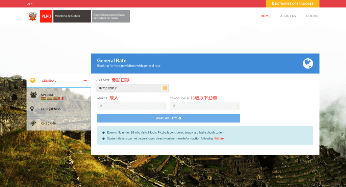Click the globe icon in General Rate header
Viewport: 346px width, 187px height.
tap(307, 63)
